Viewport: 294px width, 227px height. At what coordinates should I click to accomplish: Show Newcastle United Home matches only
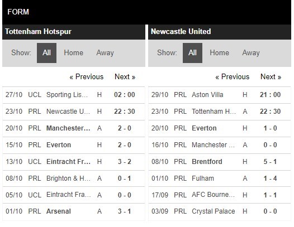pyautogui.click(x=219, y=53)
